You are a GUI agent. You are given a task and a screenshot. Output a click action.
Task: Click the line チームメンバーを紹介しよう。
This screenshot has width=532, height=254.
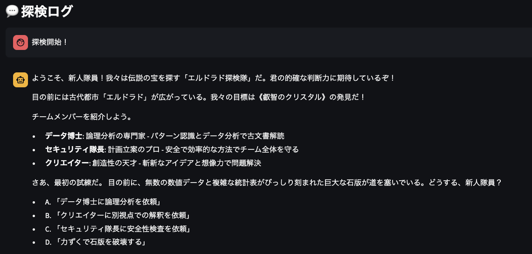click(x=82, y=117)
